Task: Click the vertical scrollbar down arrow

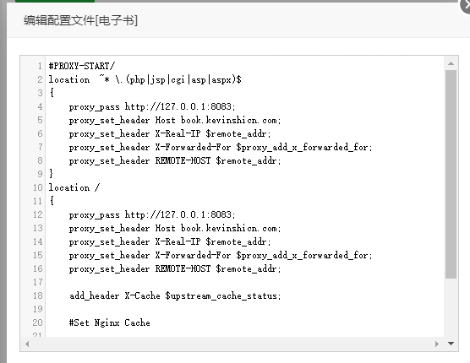Action: point(451,344)
